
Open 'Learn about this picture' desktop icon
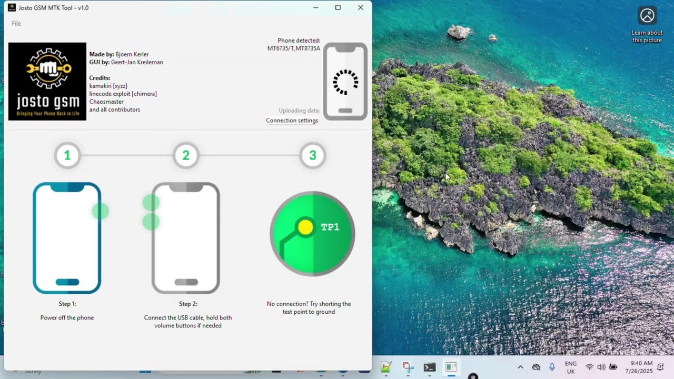pyautogui.click(x=647, y=25)
